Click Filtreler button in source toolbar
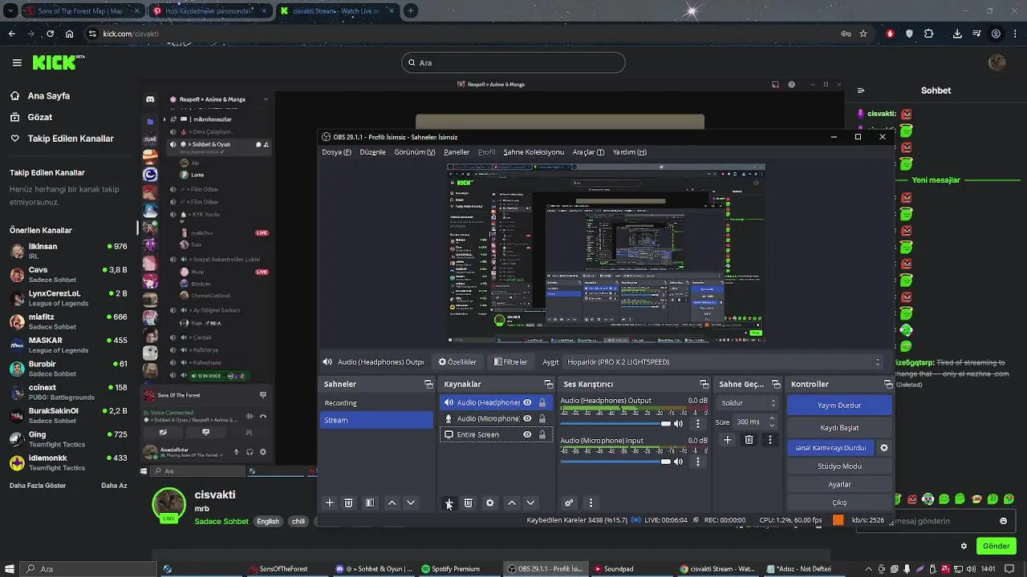This screenshot has height=577, width=1027. pyautogui.click(x=510, y=361)
